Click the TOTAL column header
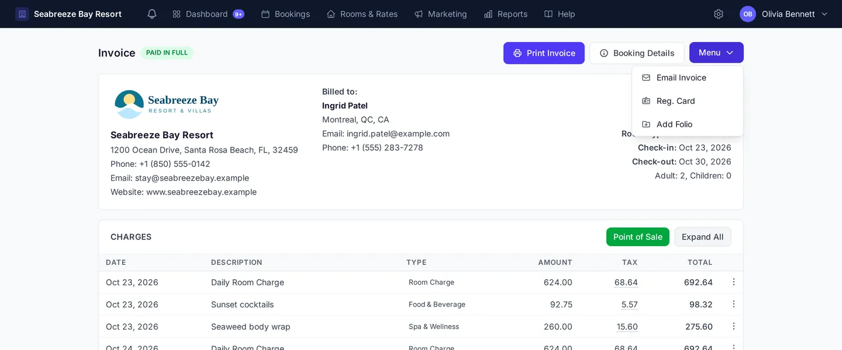The image size is (842, 350). pyautogui.click(x=700, y=262)
